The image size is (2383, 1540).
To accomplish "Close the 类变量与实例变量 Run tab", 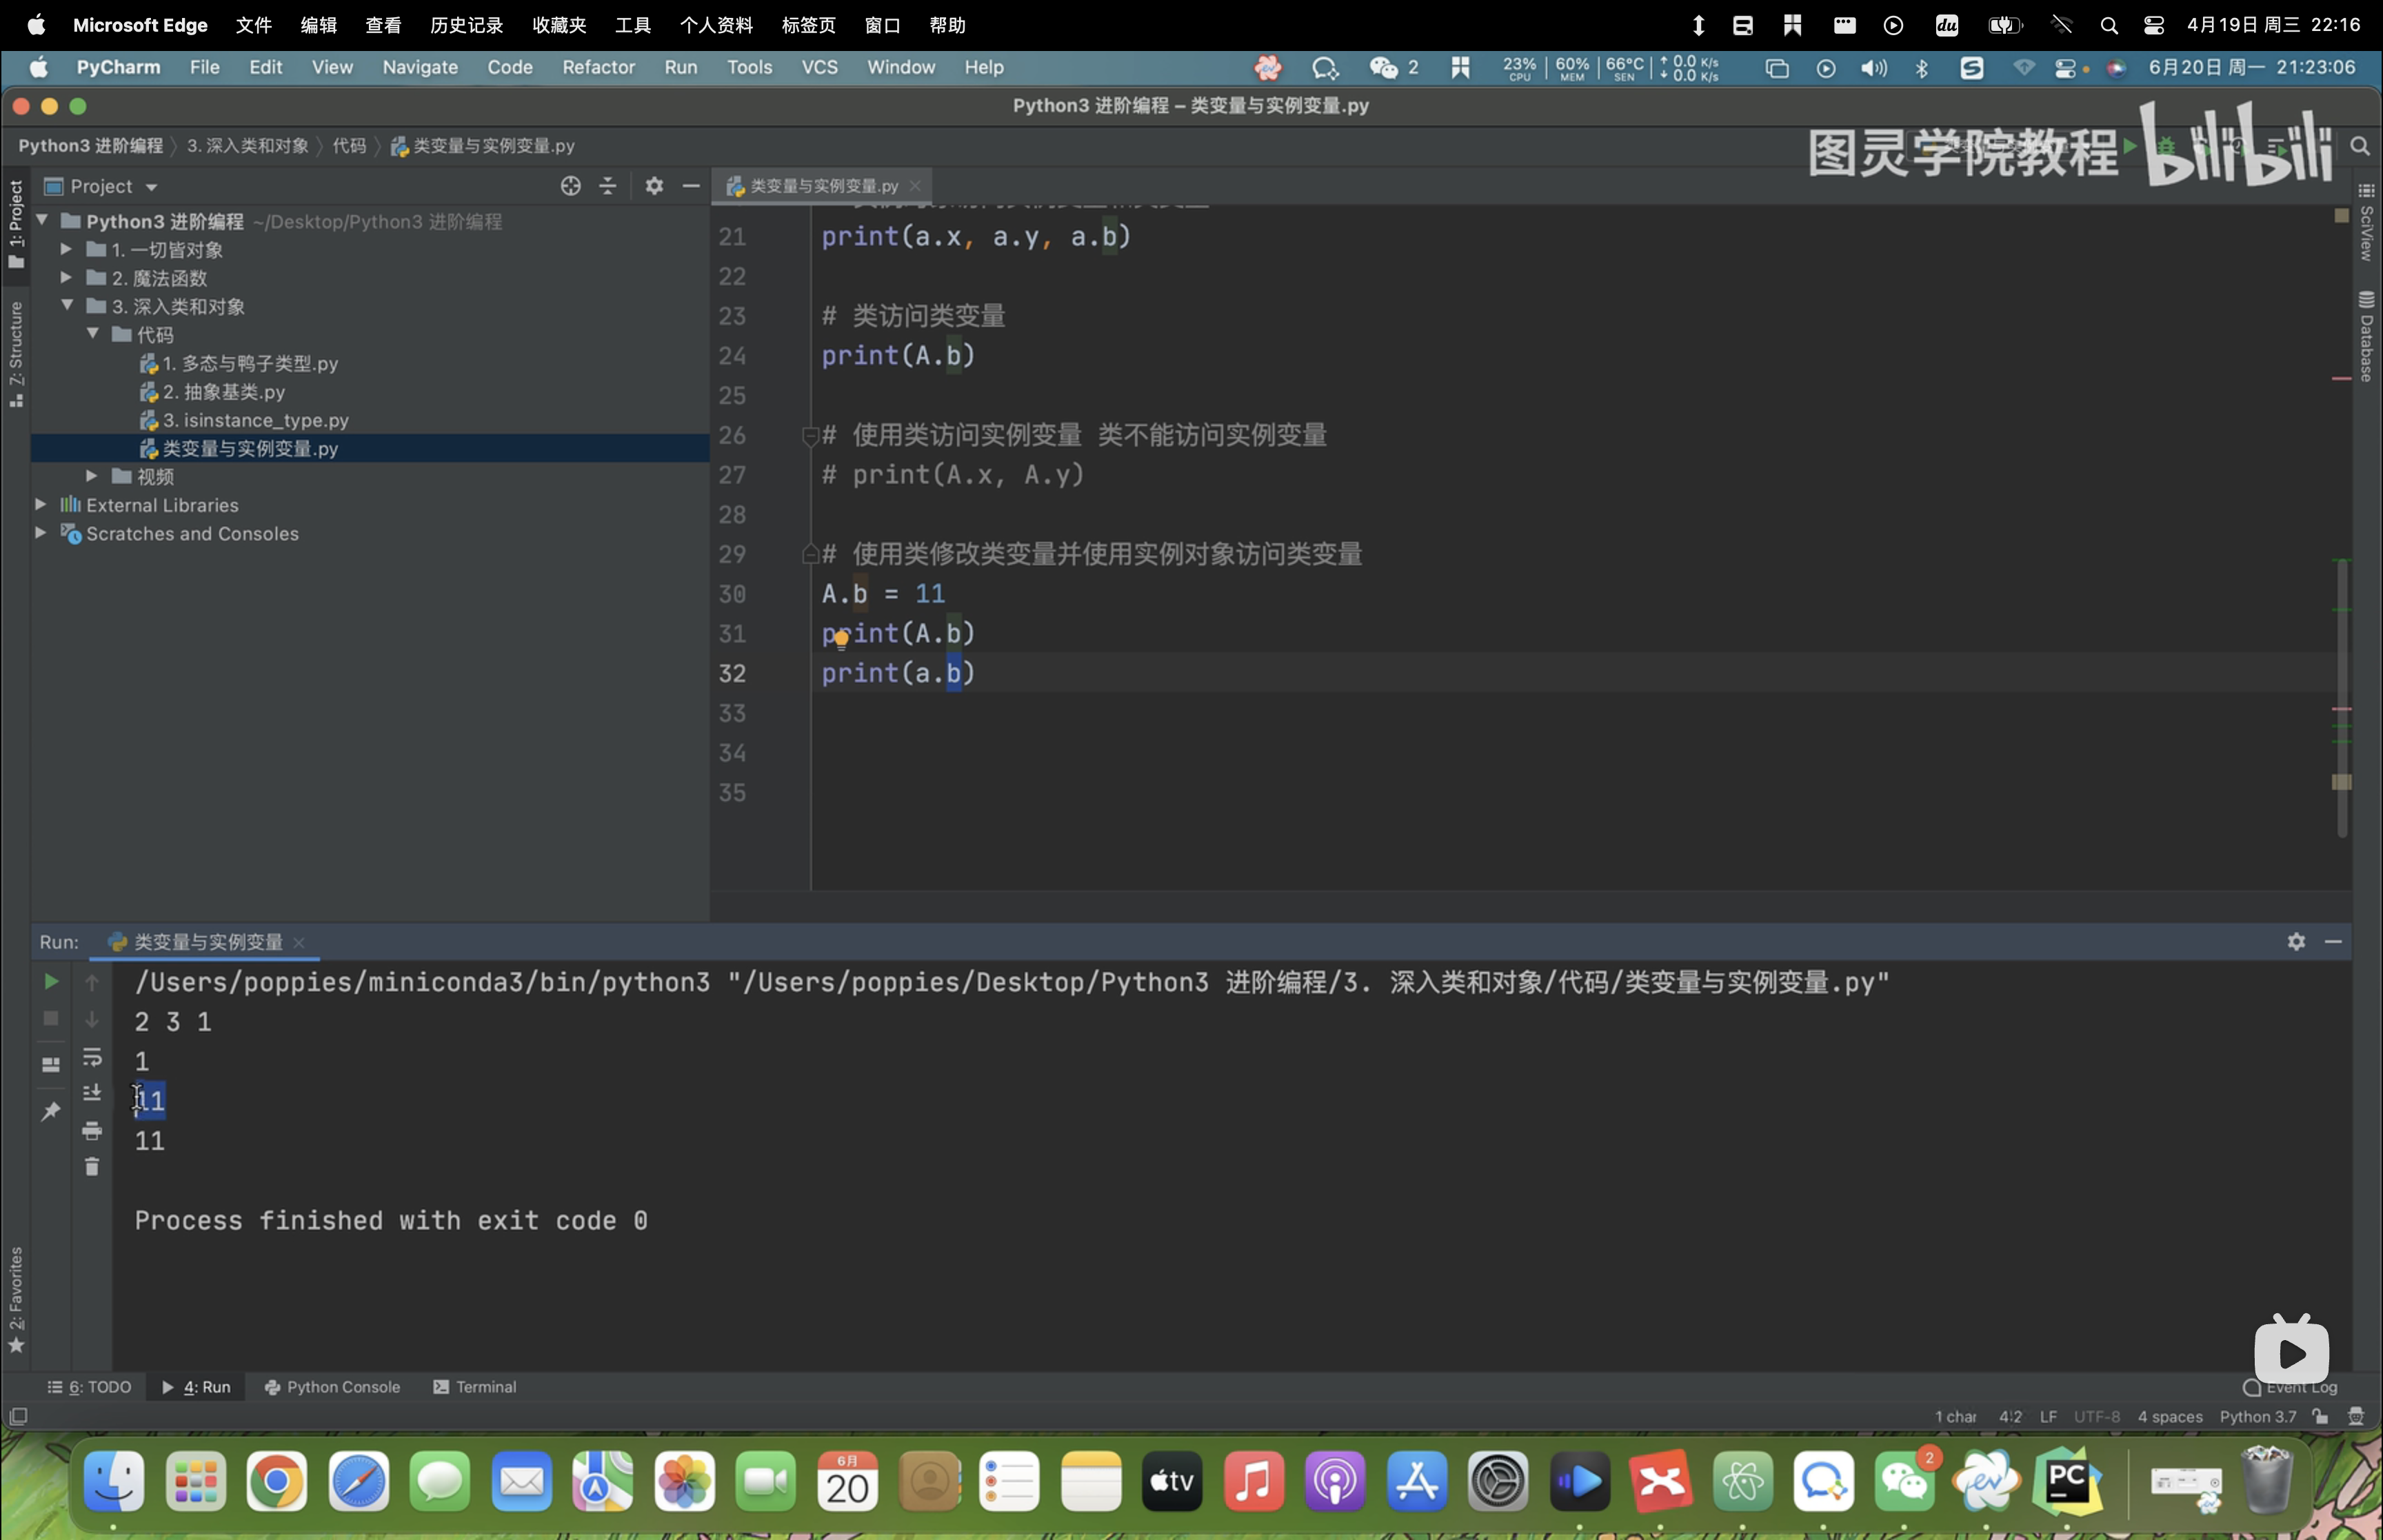I will [299, 942].
